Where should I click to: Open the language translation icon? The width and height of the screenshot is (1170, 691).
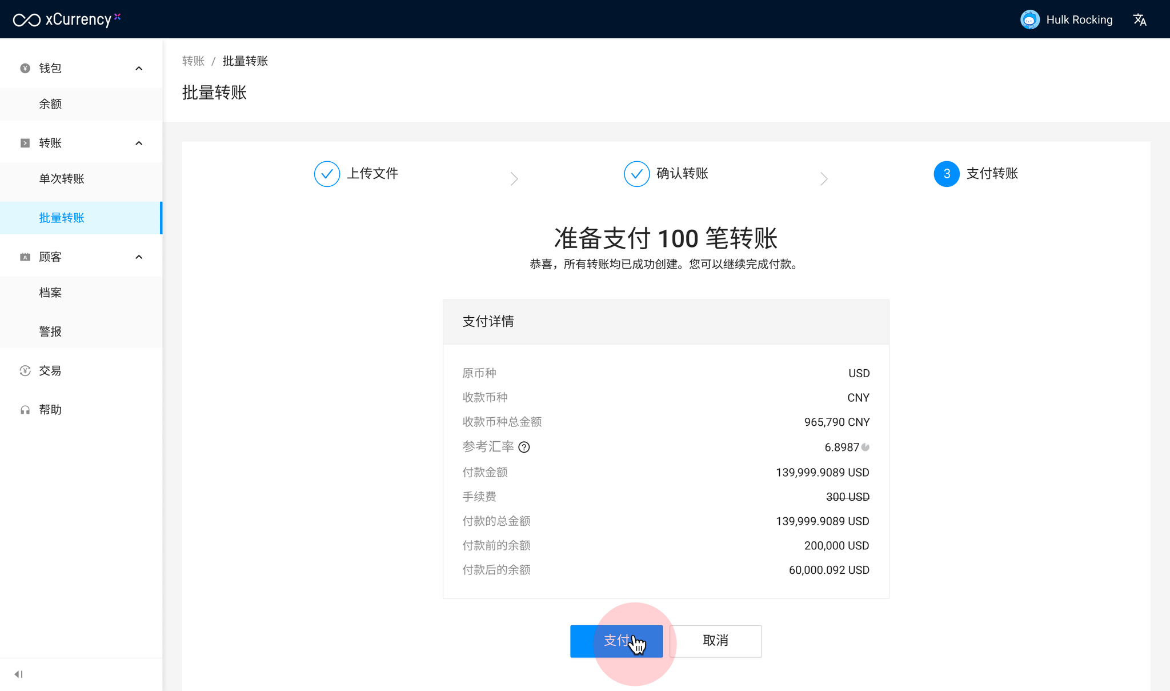tap(1140, 20)
